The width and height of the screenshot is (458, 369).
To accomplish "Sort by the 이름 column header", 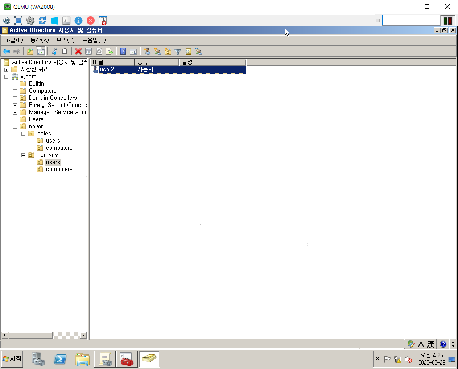I will (x=112, y=62).
